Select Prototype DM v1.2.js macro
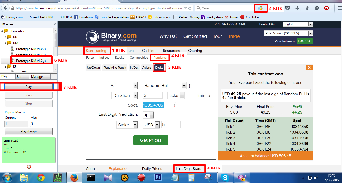Screen dimensions: 342x183 point(30,61)
